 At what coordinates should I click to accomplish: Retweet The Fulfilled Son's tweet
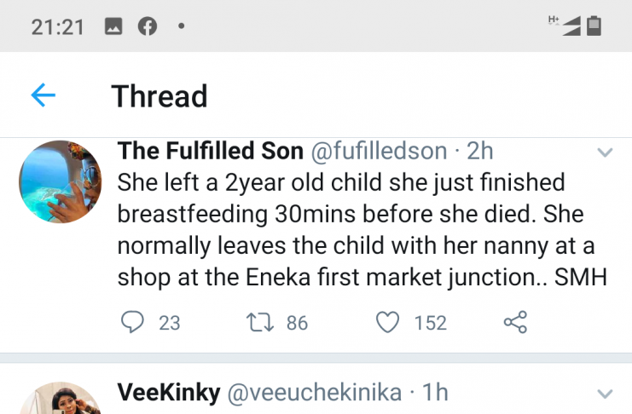point(256,322)
